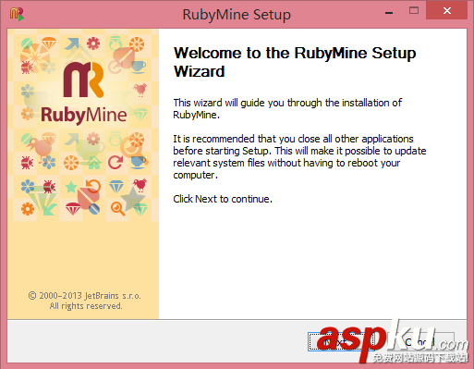Click the Next button to continue
The width and height of the screenshot is (474, 369).
tap(341, 341)
